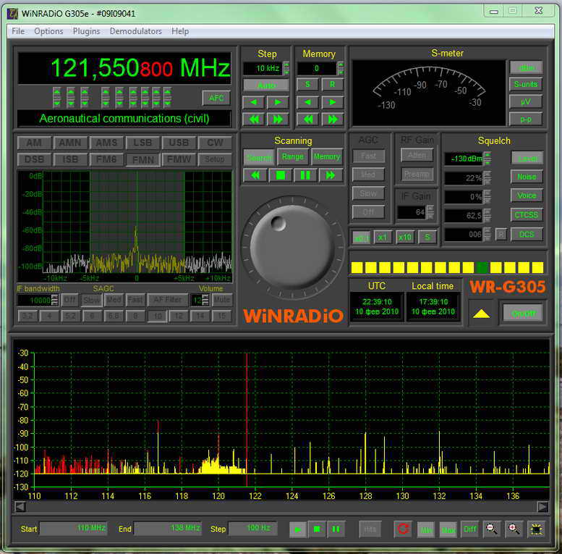The width and height of the screenshot is (562, 554).
Task: Adjust the noise squelch 22% spinner
Action: click(487, 178)
